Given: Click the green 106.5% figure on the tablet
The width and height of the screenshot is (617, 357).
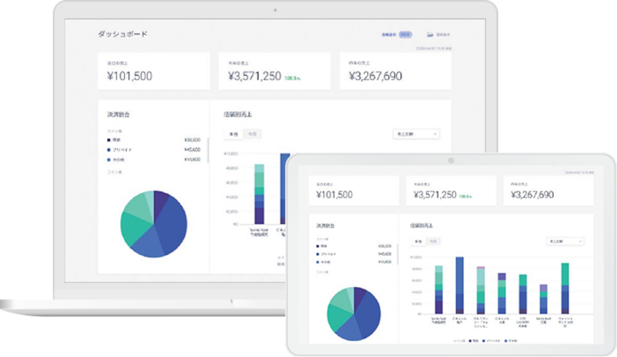Looking at the screenshot, I should [465, 196].
